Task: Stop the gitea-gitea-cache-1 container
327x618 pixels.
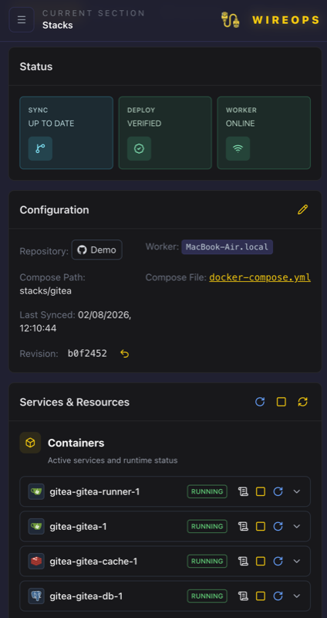Action: coord(261,561)
